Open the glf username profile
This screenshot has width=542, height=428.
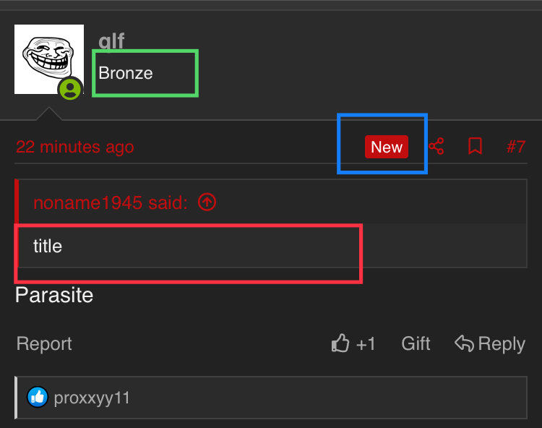[111, 40]
